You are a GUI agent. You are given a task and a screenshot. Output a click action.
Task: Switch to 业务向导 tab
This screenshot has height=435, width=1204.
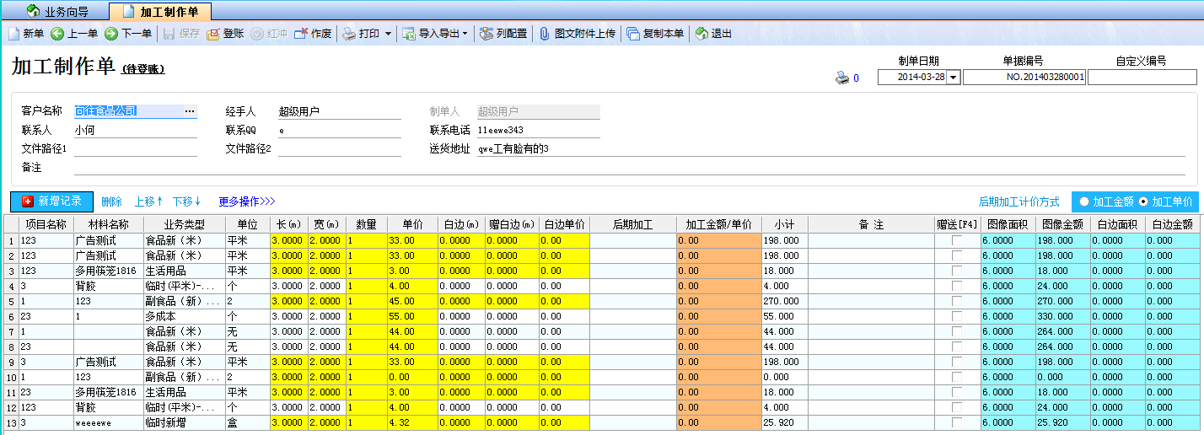pos(57,12)
